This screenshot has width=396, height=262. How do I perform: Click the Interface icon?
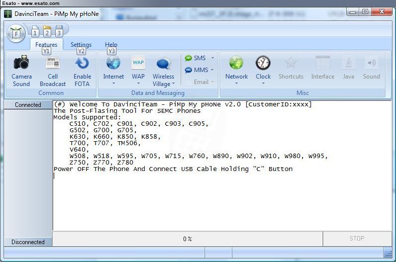[323, 62]
